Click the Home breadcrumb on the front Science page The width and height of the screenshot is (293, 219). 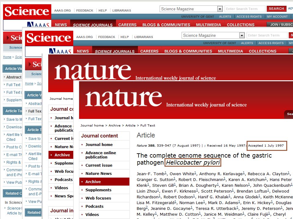click(29, 83)
